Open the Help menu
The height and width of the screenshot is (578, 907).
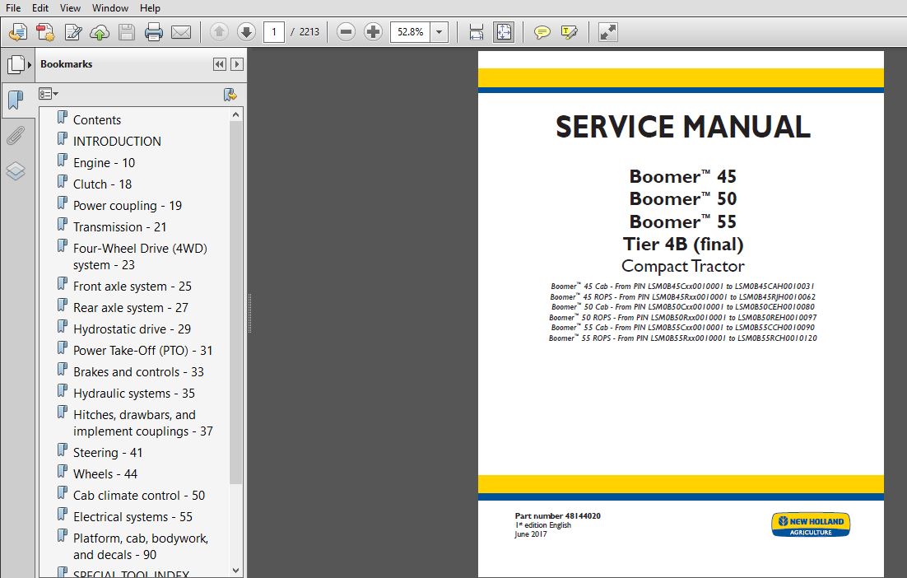click(x=150, y=8)
